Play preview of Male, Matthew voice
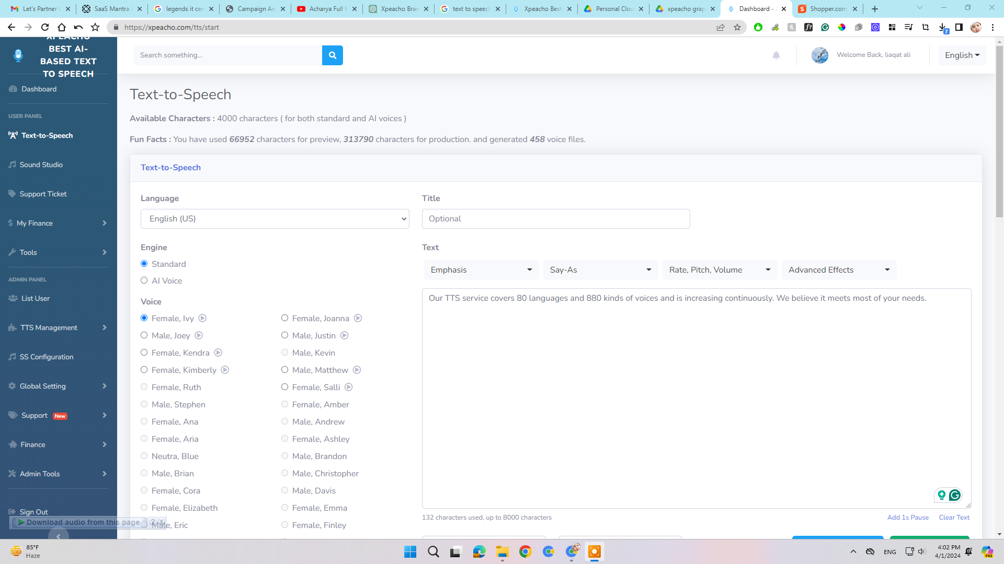The width and height of the screenshot is (1004, 564). coord(357,370)
